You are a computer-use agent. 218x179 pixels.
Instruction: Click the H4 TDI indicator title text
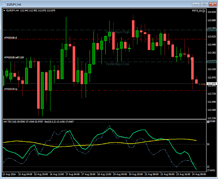[10, 122]
